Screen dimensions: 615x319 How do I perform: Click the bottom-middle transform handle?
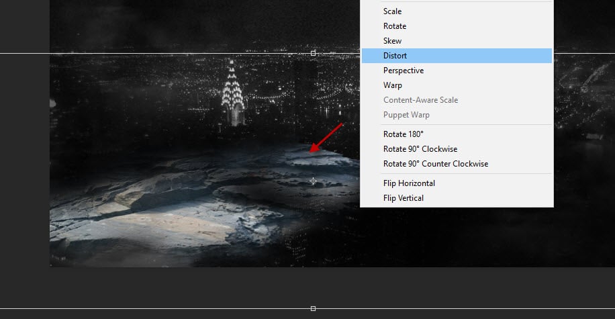coord(313,308)
